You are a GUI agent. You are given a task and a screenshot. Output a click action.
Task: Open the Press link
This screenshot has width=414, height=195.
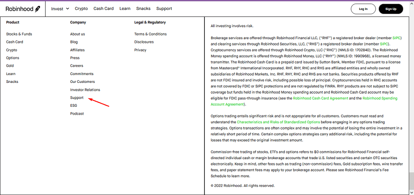(x=75, y=58)
